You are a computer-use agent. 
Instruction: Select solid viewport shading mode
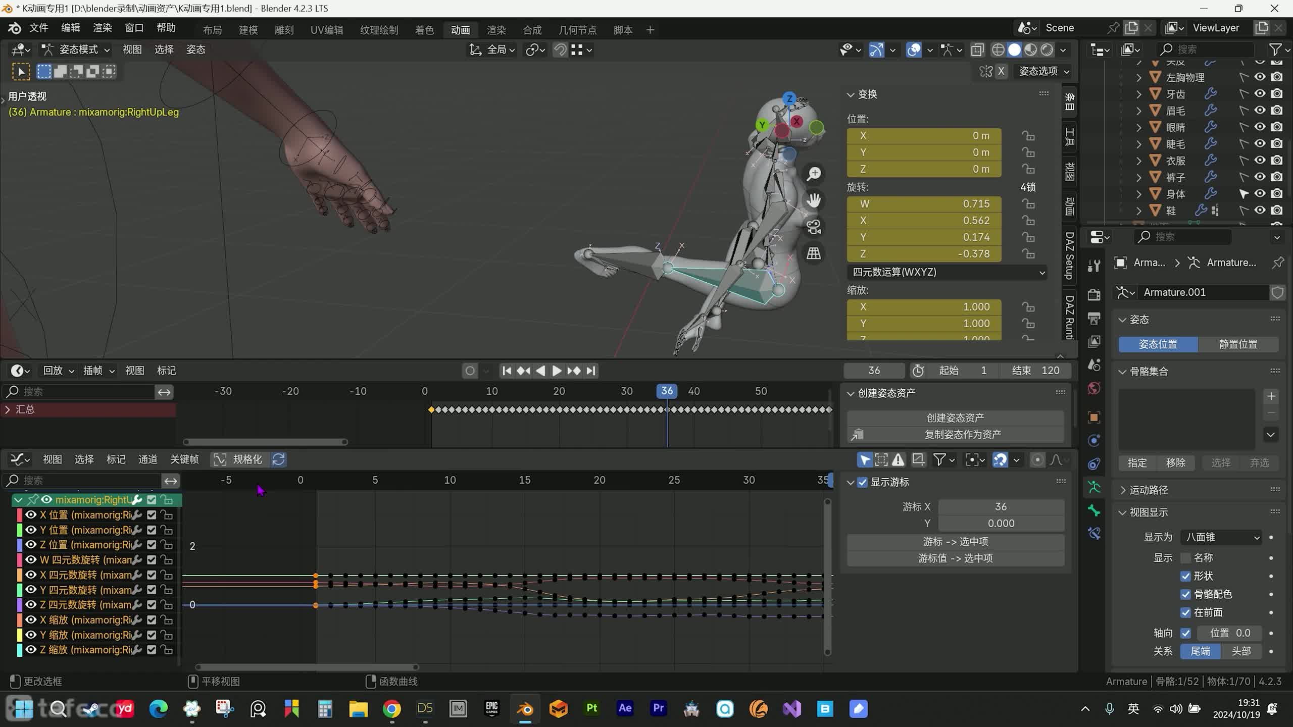[1014, 49]
